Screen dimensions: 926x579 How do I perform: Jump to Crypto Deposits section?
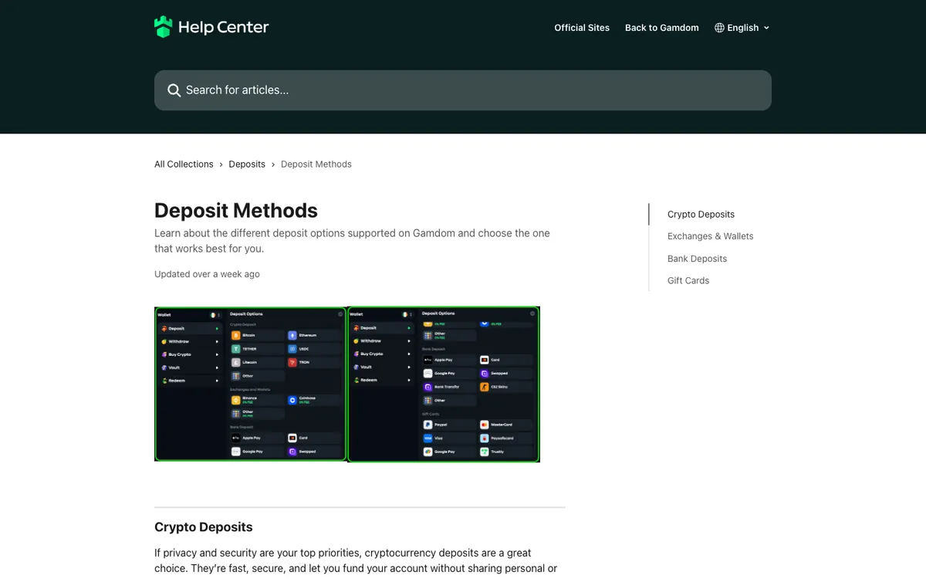701,215
